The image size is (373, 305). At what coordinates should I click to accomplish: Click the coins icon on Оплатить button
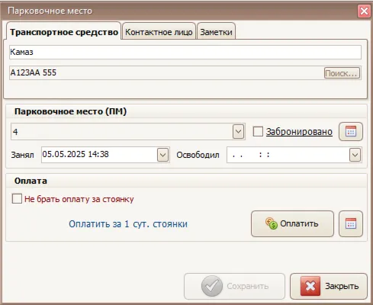pyautogui.click(x=272, y=223)
